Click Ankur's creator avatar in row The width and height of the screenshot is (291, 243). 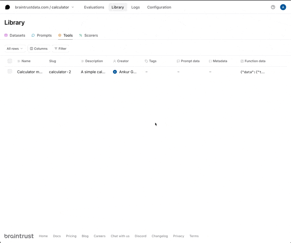pos(115,72)
